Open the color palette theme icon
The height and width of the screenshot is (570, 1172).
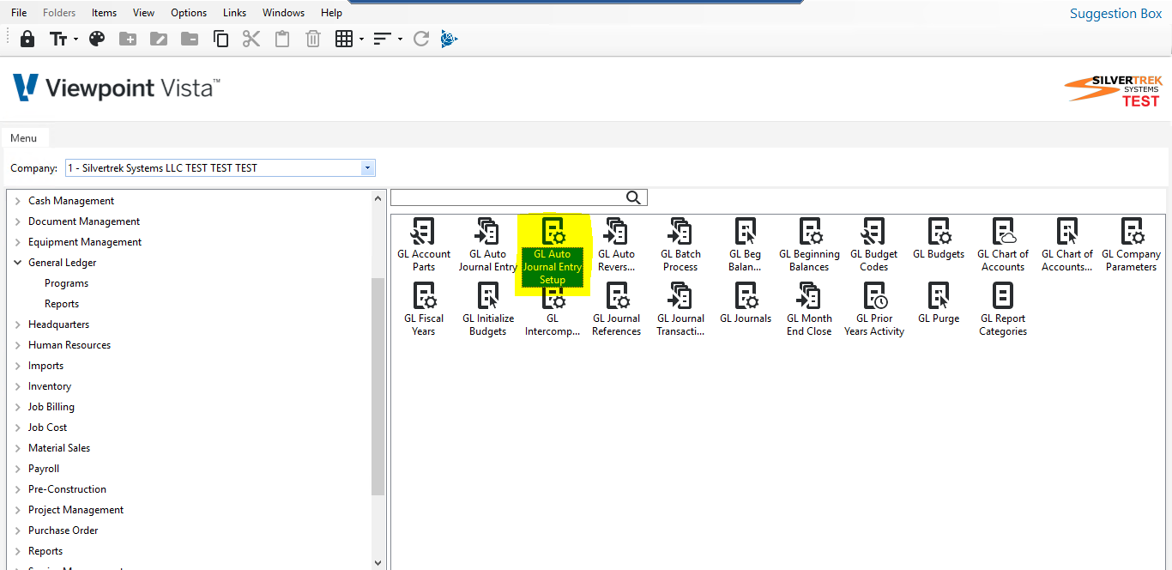click(x=97, y=39)
